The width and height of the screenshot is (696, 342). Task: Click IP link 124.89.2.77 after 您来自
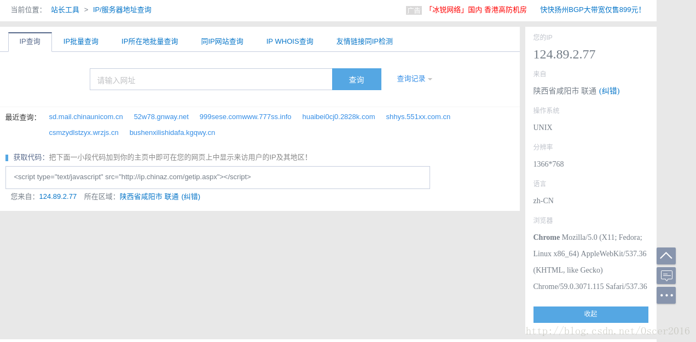[x=58, y=197]
